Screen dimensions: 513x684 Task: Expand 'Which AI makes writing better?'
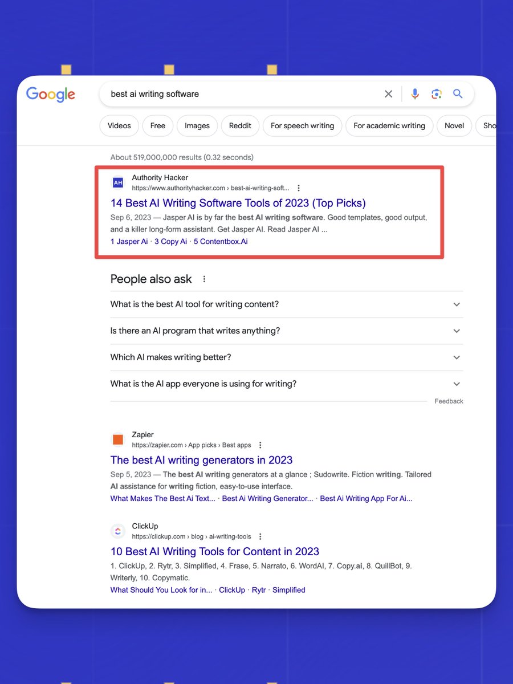(x=287, y=357)
